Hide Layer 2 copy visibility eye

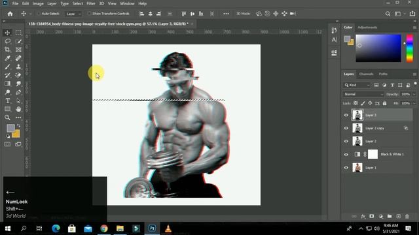(346, 128)
